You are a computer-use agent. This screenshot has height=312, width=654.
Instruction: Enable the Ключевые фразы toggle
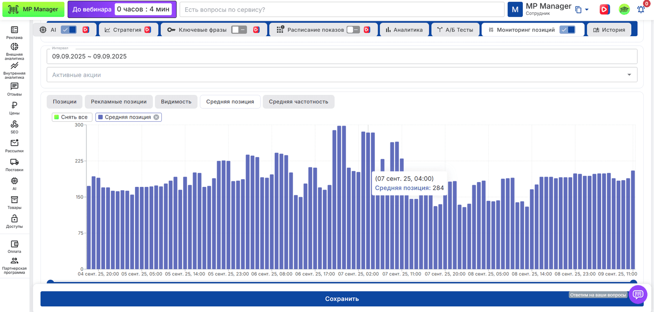pyautogui.click(x=239, y=30)
